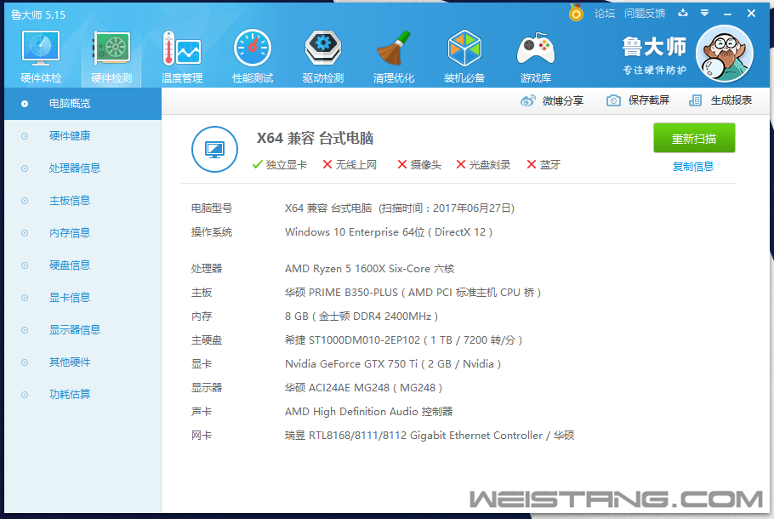Click the AMD High Definition Audio text
The height and width of the screenshot is (519, 774).
click(368, 411)
